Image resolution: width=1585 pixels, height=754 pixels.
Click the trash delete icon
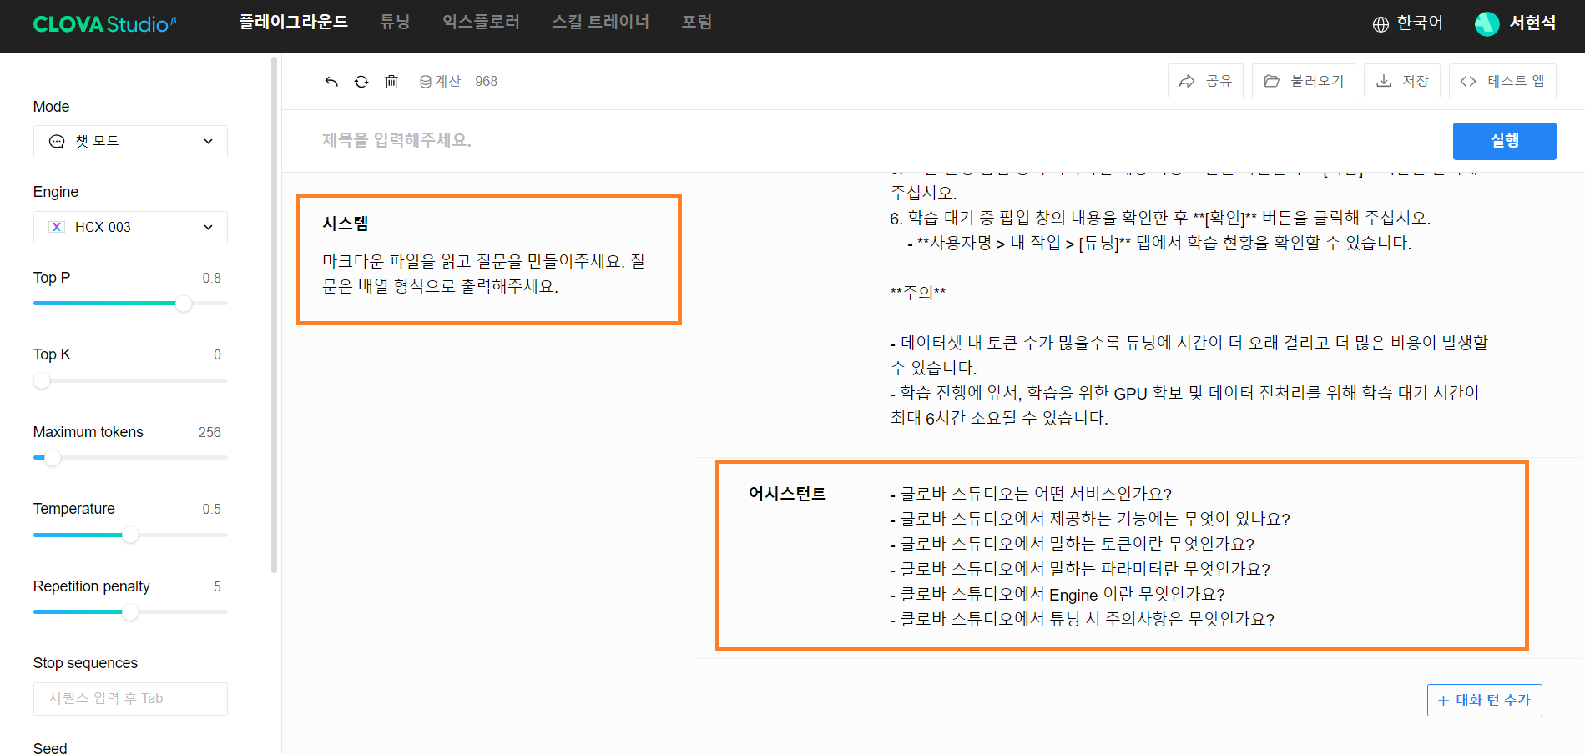coord(391,81)
